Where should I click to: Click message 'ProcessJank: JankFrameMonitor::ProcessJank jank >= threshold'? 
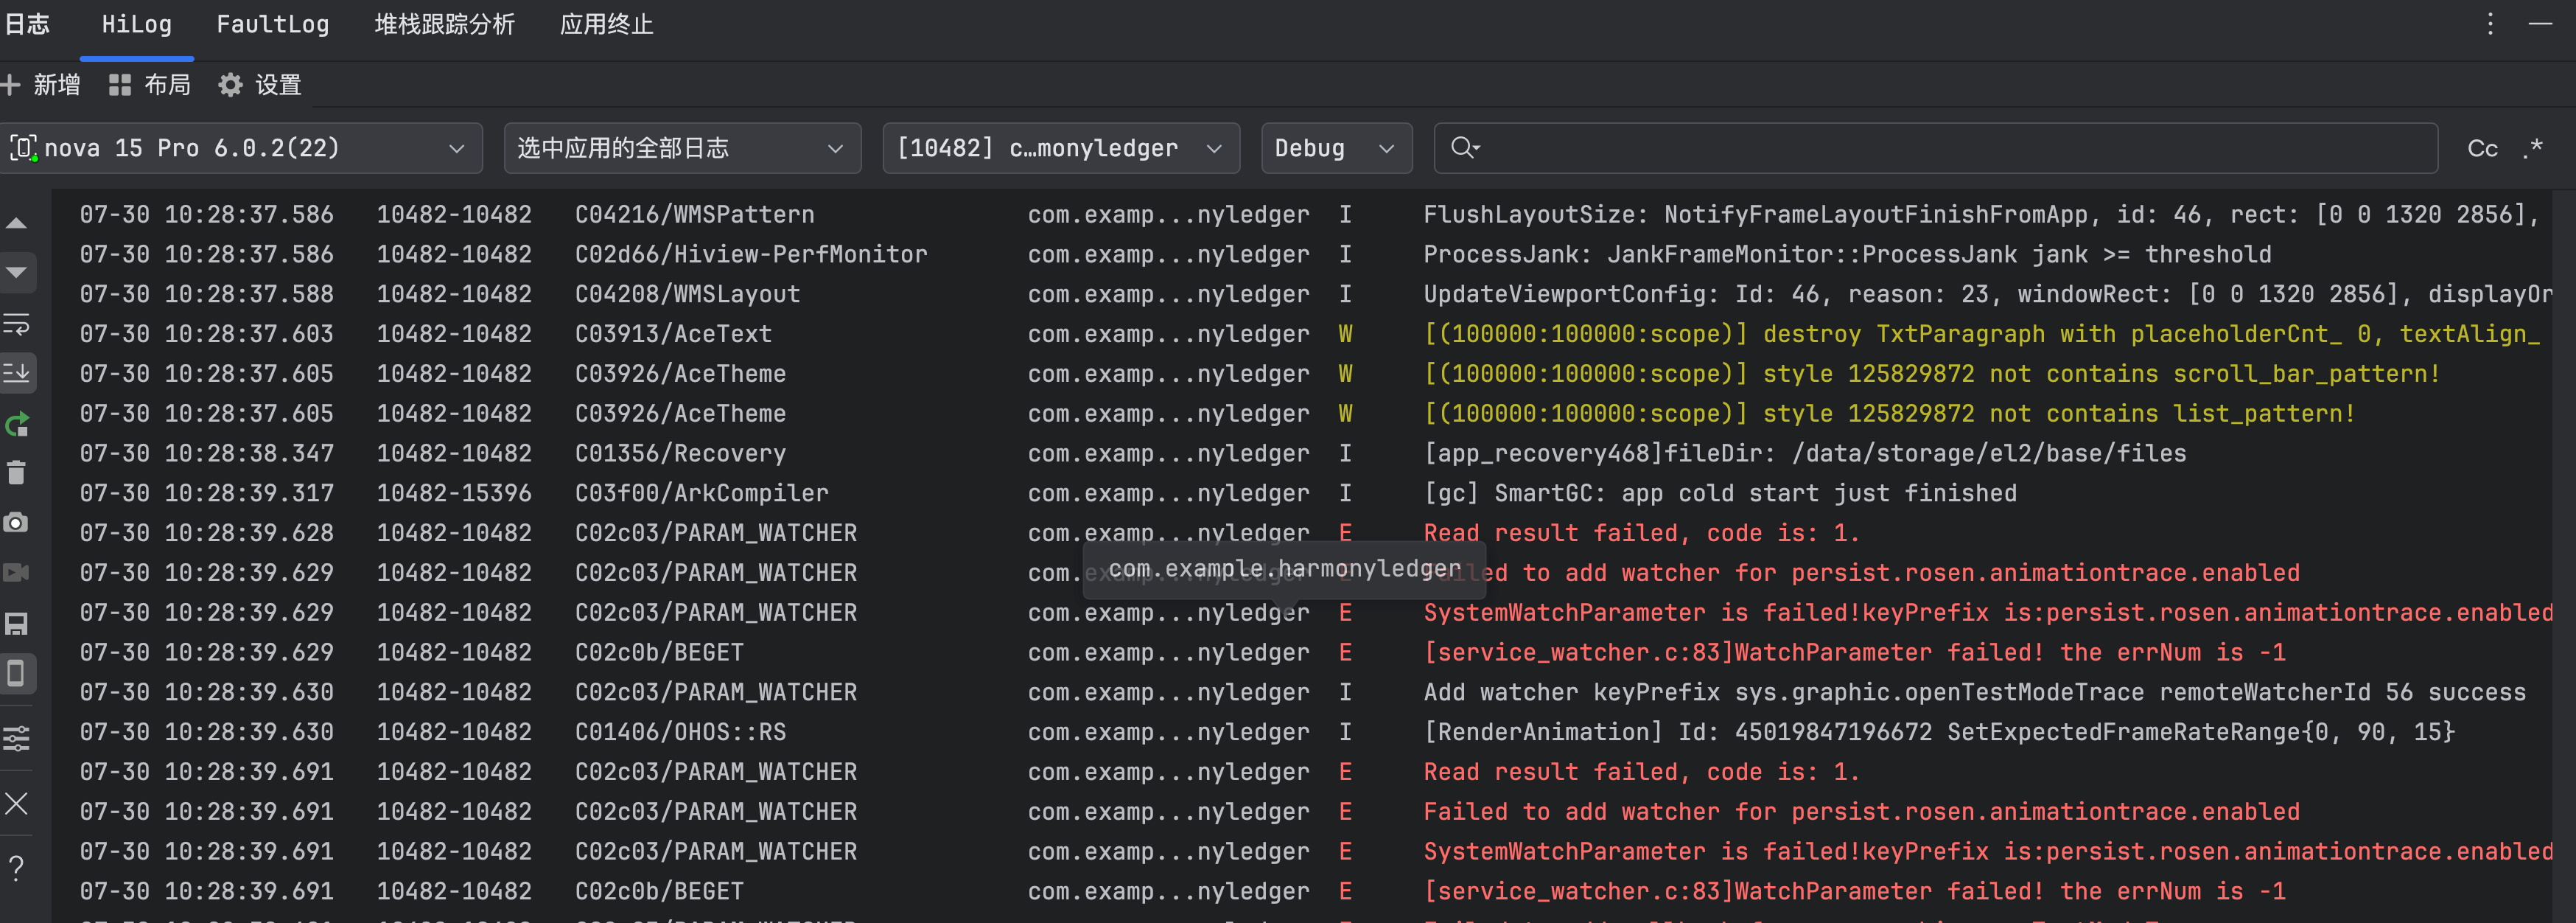coord(1847,254)
